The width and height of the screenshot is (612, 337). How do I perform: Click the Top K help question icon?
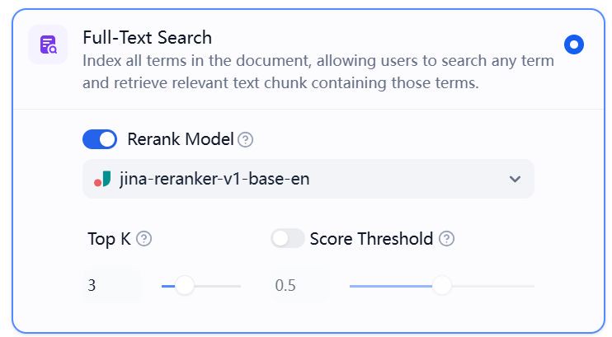coord(144,239)
